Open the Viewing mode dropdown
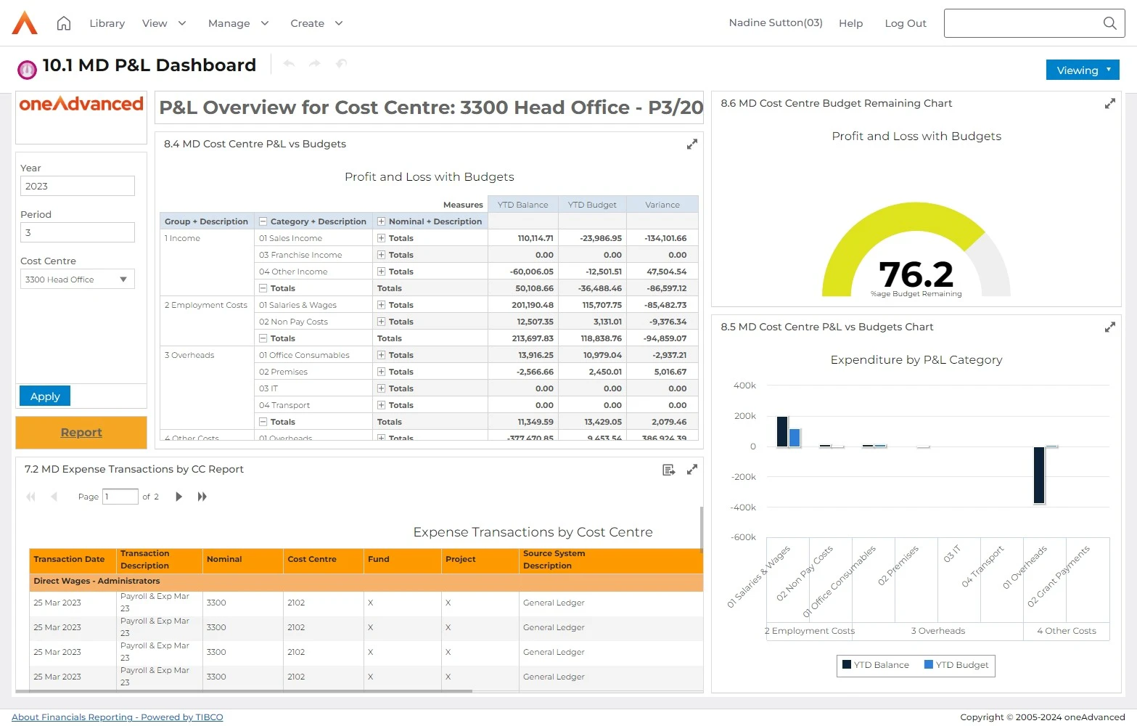The image size is (1137, 726). point(1082,70)
